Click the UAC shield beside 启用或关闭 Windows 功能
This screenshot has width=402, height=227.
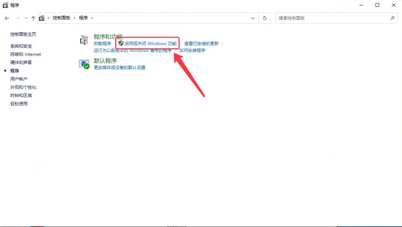[x=121, y=43]
